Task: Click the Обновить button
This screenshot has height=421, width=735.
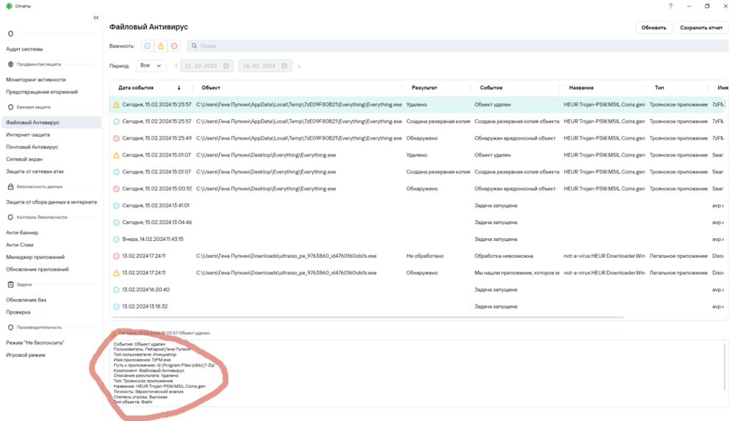Action: point(653,28)
